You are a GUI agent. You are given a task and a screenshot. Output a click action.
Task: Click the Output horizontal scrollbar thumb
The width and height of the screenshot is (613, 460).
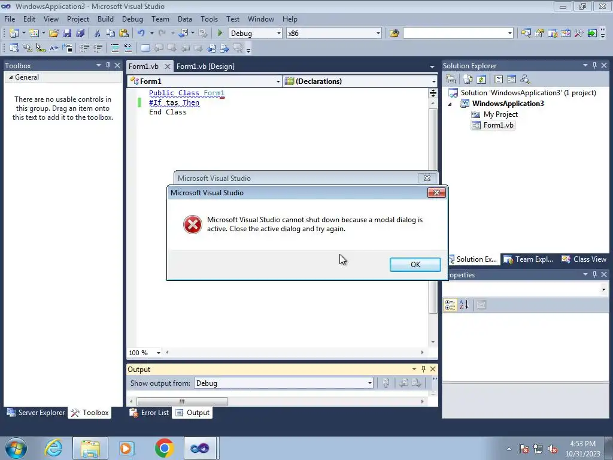pyautogui.click(x=182, y=401)
